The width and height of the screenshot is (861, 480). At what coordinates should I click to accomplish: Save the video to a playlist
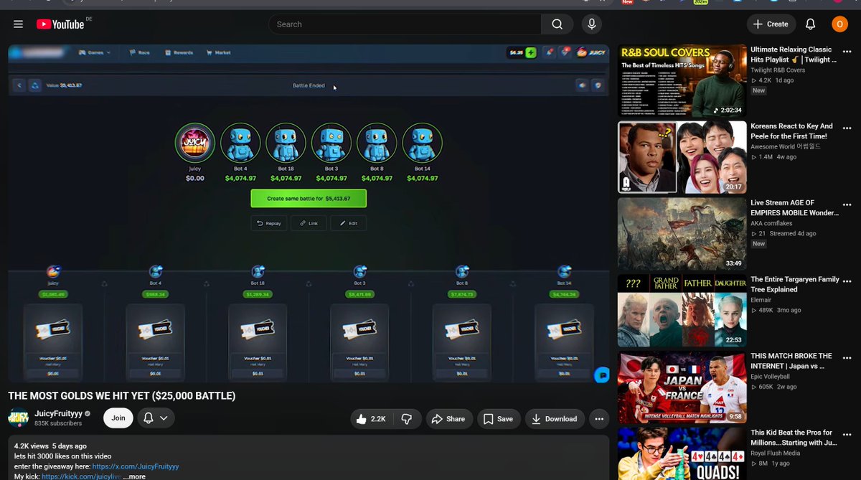pos(498,419)
